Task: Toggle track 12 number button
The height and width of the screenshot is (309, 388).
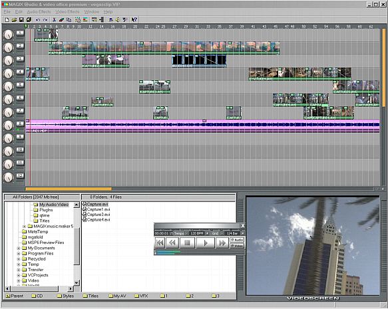Action: pos(20,176)
